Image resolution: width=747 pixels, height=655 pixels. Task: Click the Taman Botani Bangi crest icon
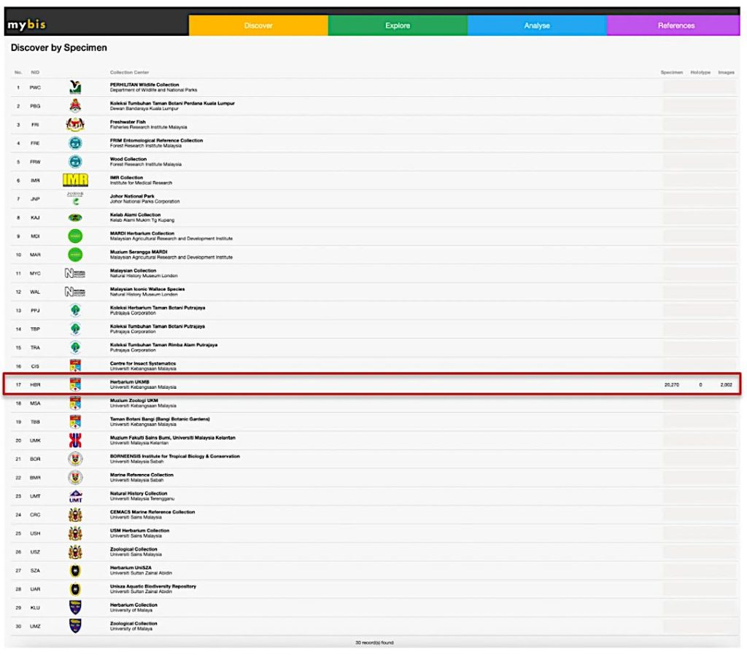(75, 422)
